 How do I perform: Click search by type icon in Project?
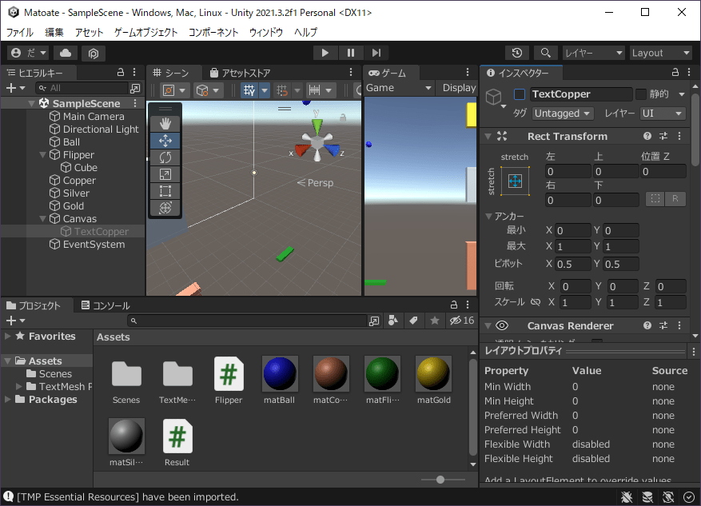click(x=393, y=320)
